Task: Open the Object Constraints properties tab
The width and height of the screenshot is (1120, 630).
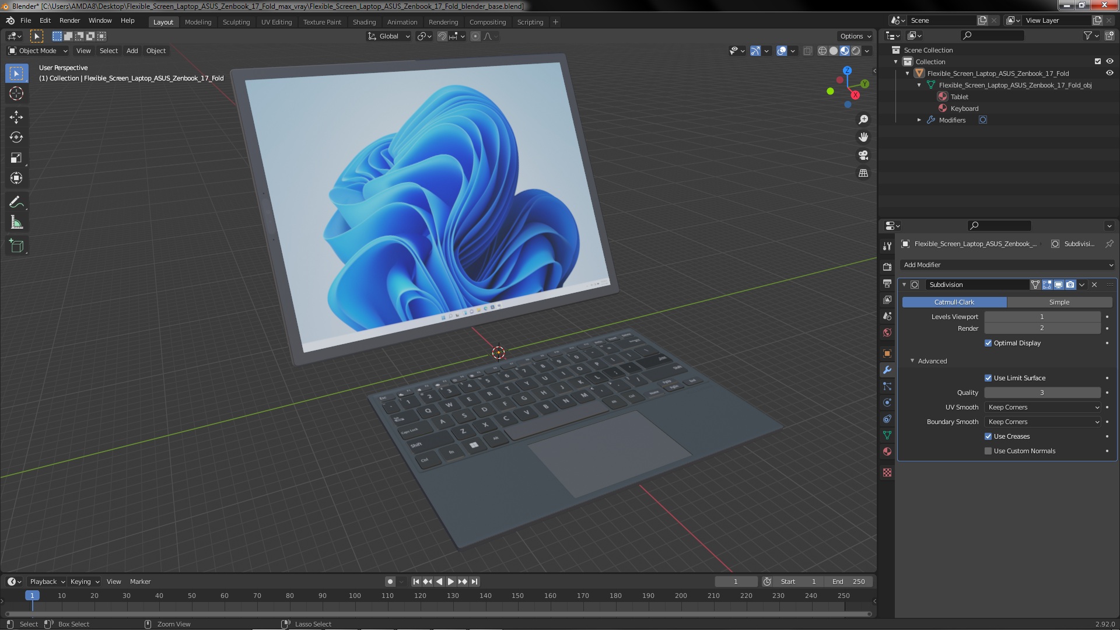Action: pos(887,419)
